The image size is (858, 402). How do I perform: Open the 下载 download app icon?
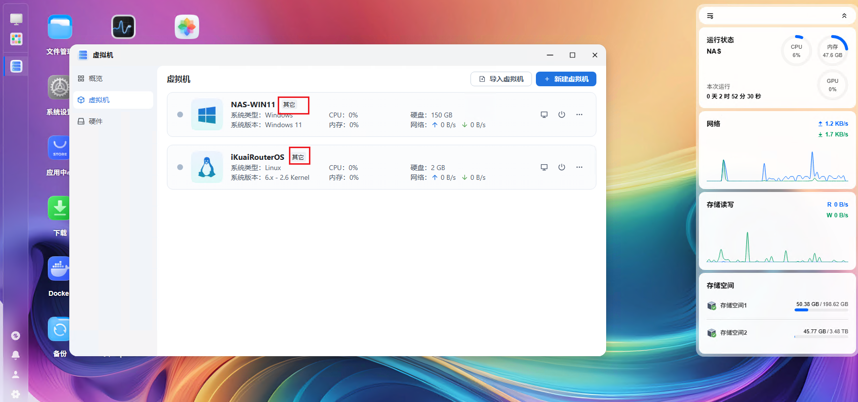59,208
